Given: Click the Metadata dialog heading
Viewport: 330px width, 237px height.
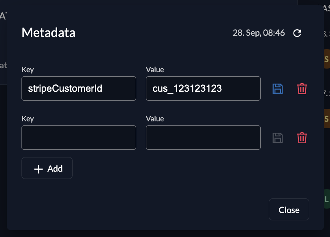Looking at the screenshot, I should [48, 32].
